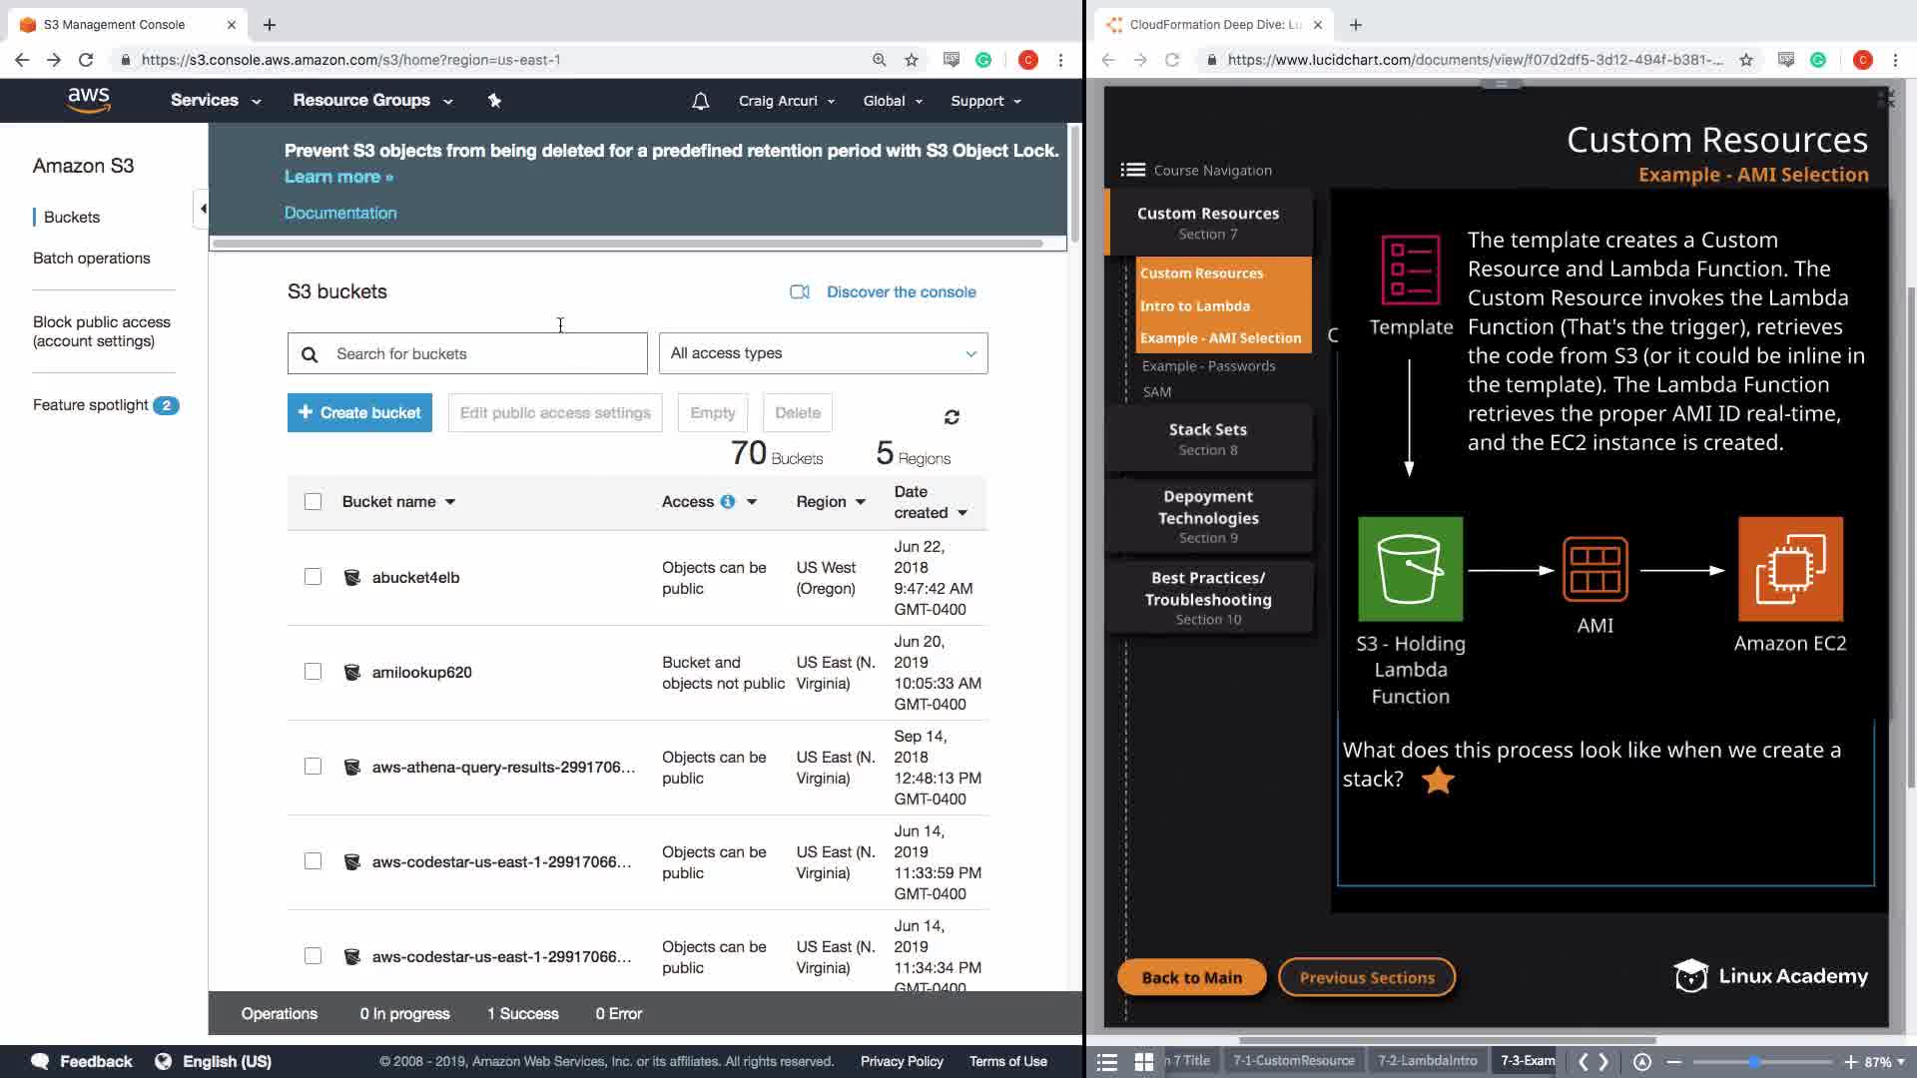Click the refresh buckets icon
The height and width of the screenshot is (1078, 1917).
point(952,417)
